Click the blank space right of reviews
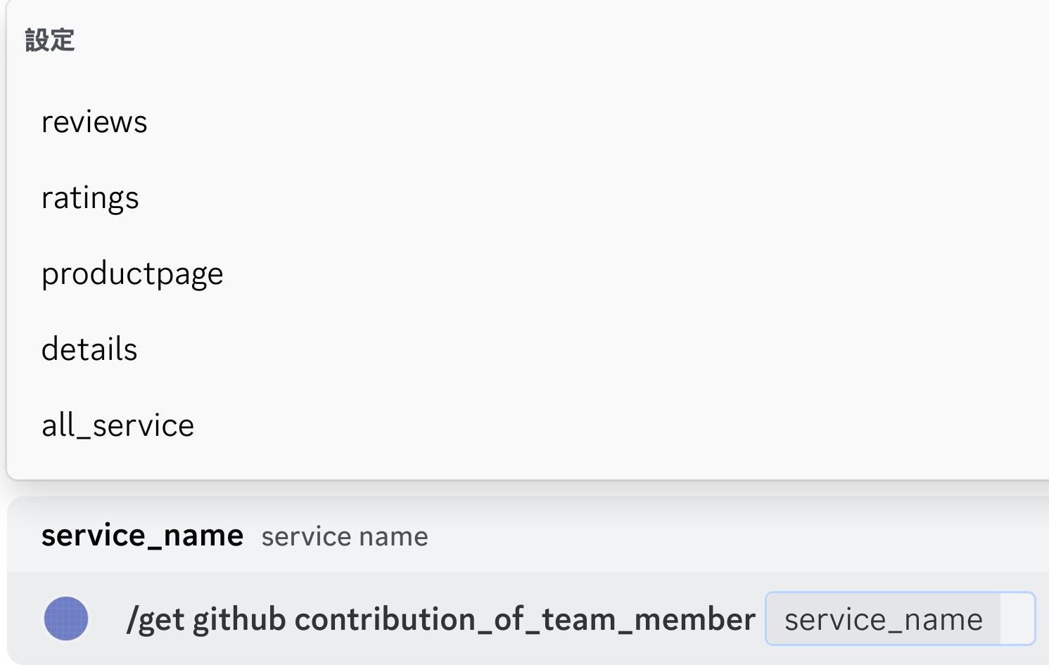This screenshot has width=1049, height=672. (x=563, y=122)
